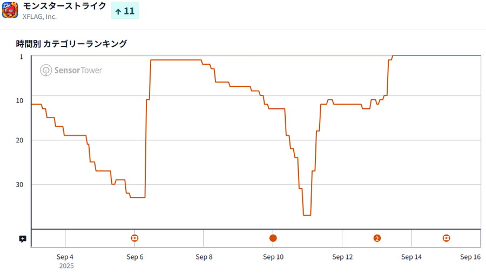
Task: Click the Sep 4 date label
Action: click(x=65, y=257)
